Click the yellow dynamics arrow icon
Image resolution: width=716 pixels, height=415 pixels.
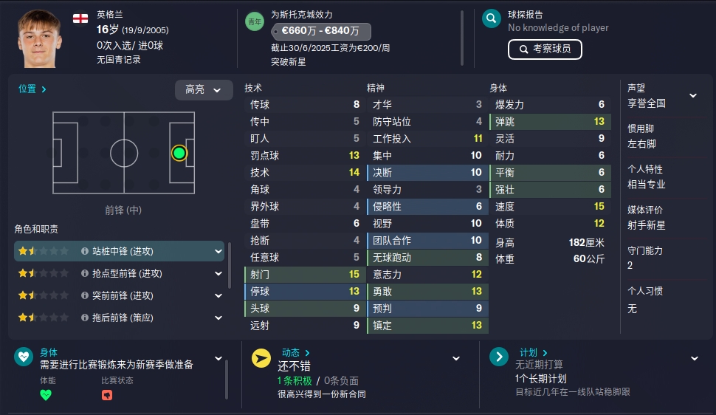click(x=261, y=357)
